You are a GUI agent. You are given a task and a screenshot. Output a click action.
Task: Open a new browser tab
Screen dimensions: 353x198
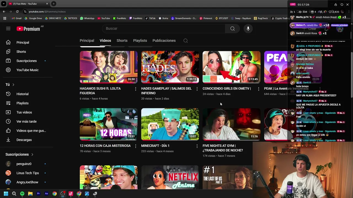pos(54,4)
